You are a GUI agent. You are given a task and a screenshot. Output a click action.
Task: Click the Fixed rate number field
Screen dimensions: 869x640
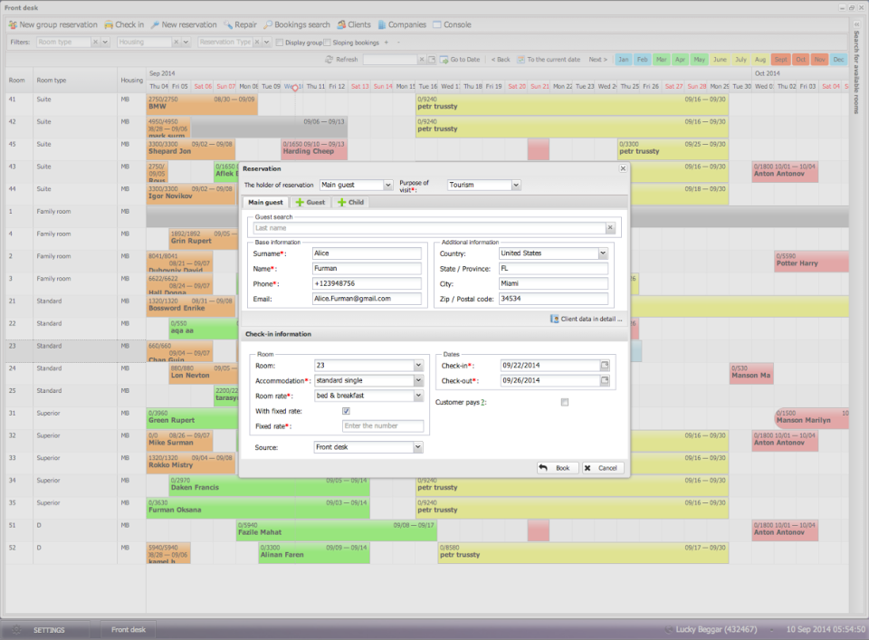(383, 426)
